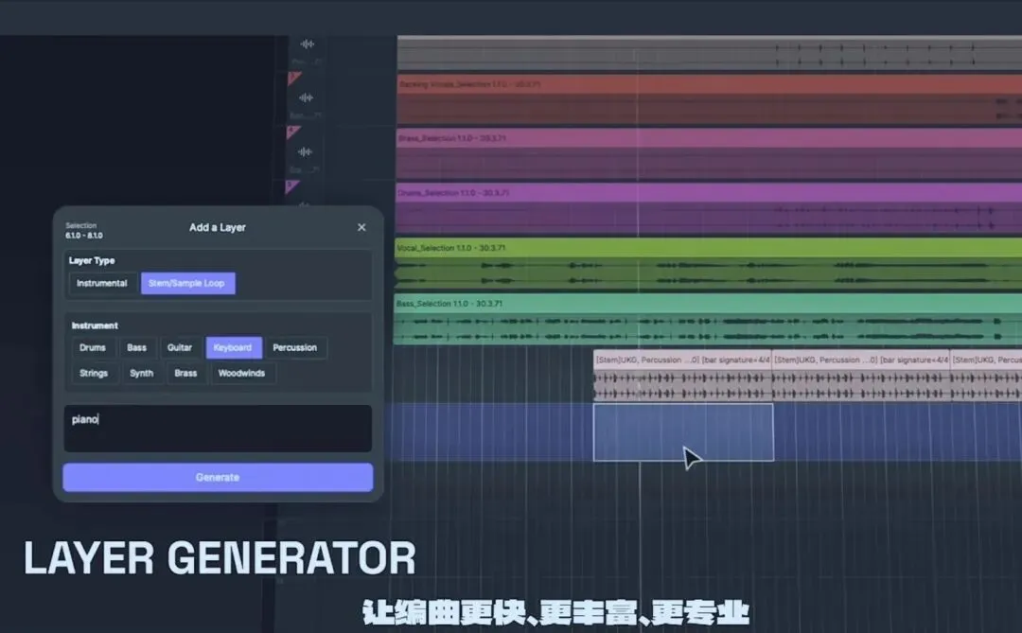Screen dimensions: 1022x633
Task: Choose the Guitar instrument option
Action: (x=180, y=348)
